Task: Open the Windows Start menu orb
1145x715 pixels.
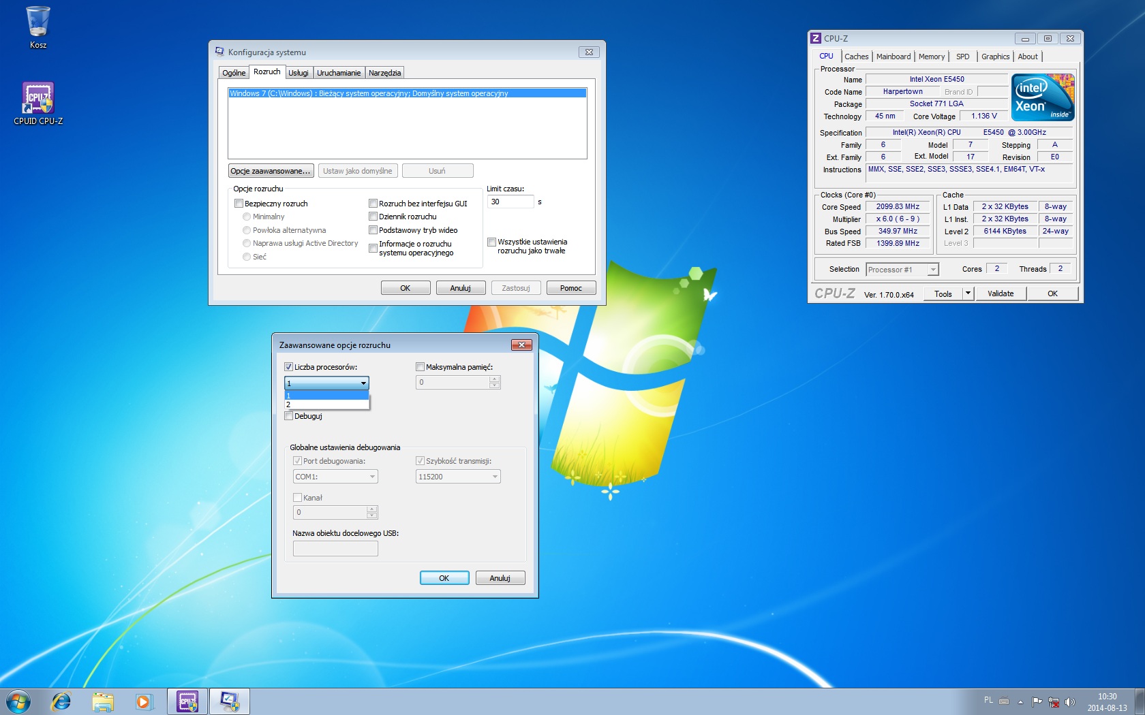Action: coord(18,701)
